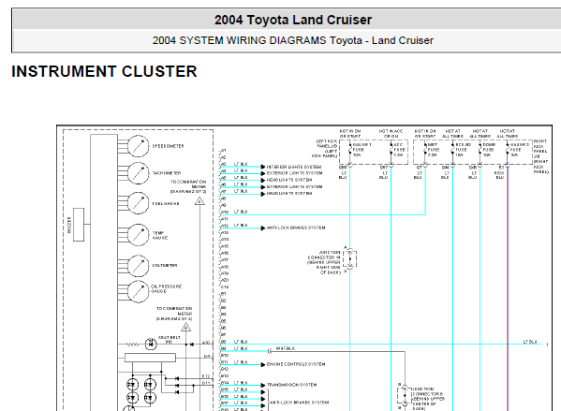Viewport: 561px width, 411px height.
Task: Click the "D11" pin label
Action: click(206, 383)
